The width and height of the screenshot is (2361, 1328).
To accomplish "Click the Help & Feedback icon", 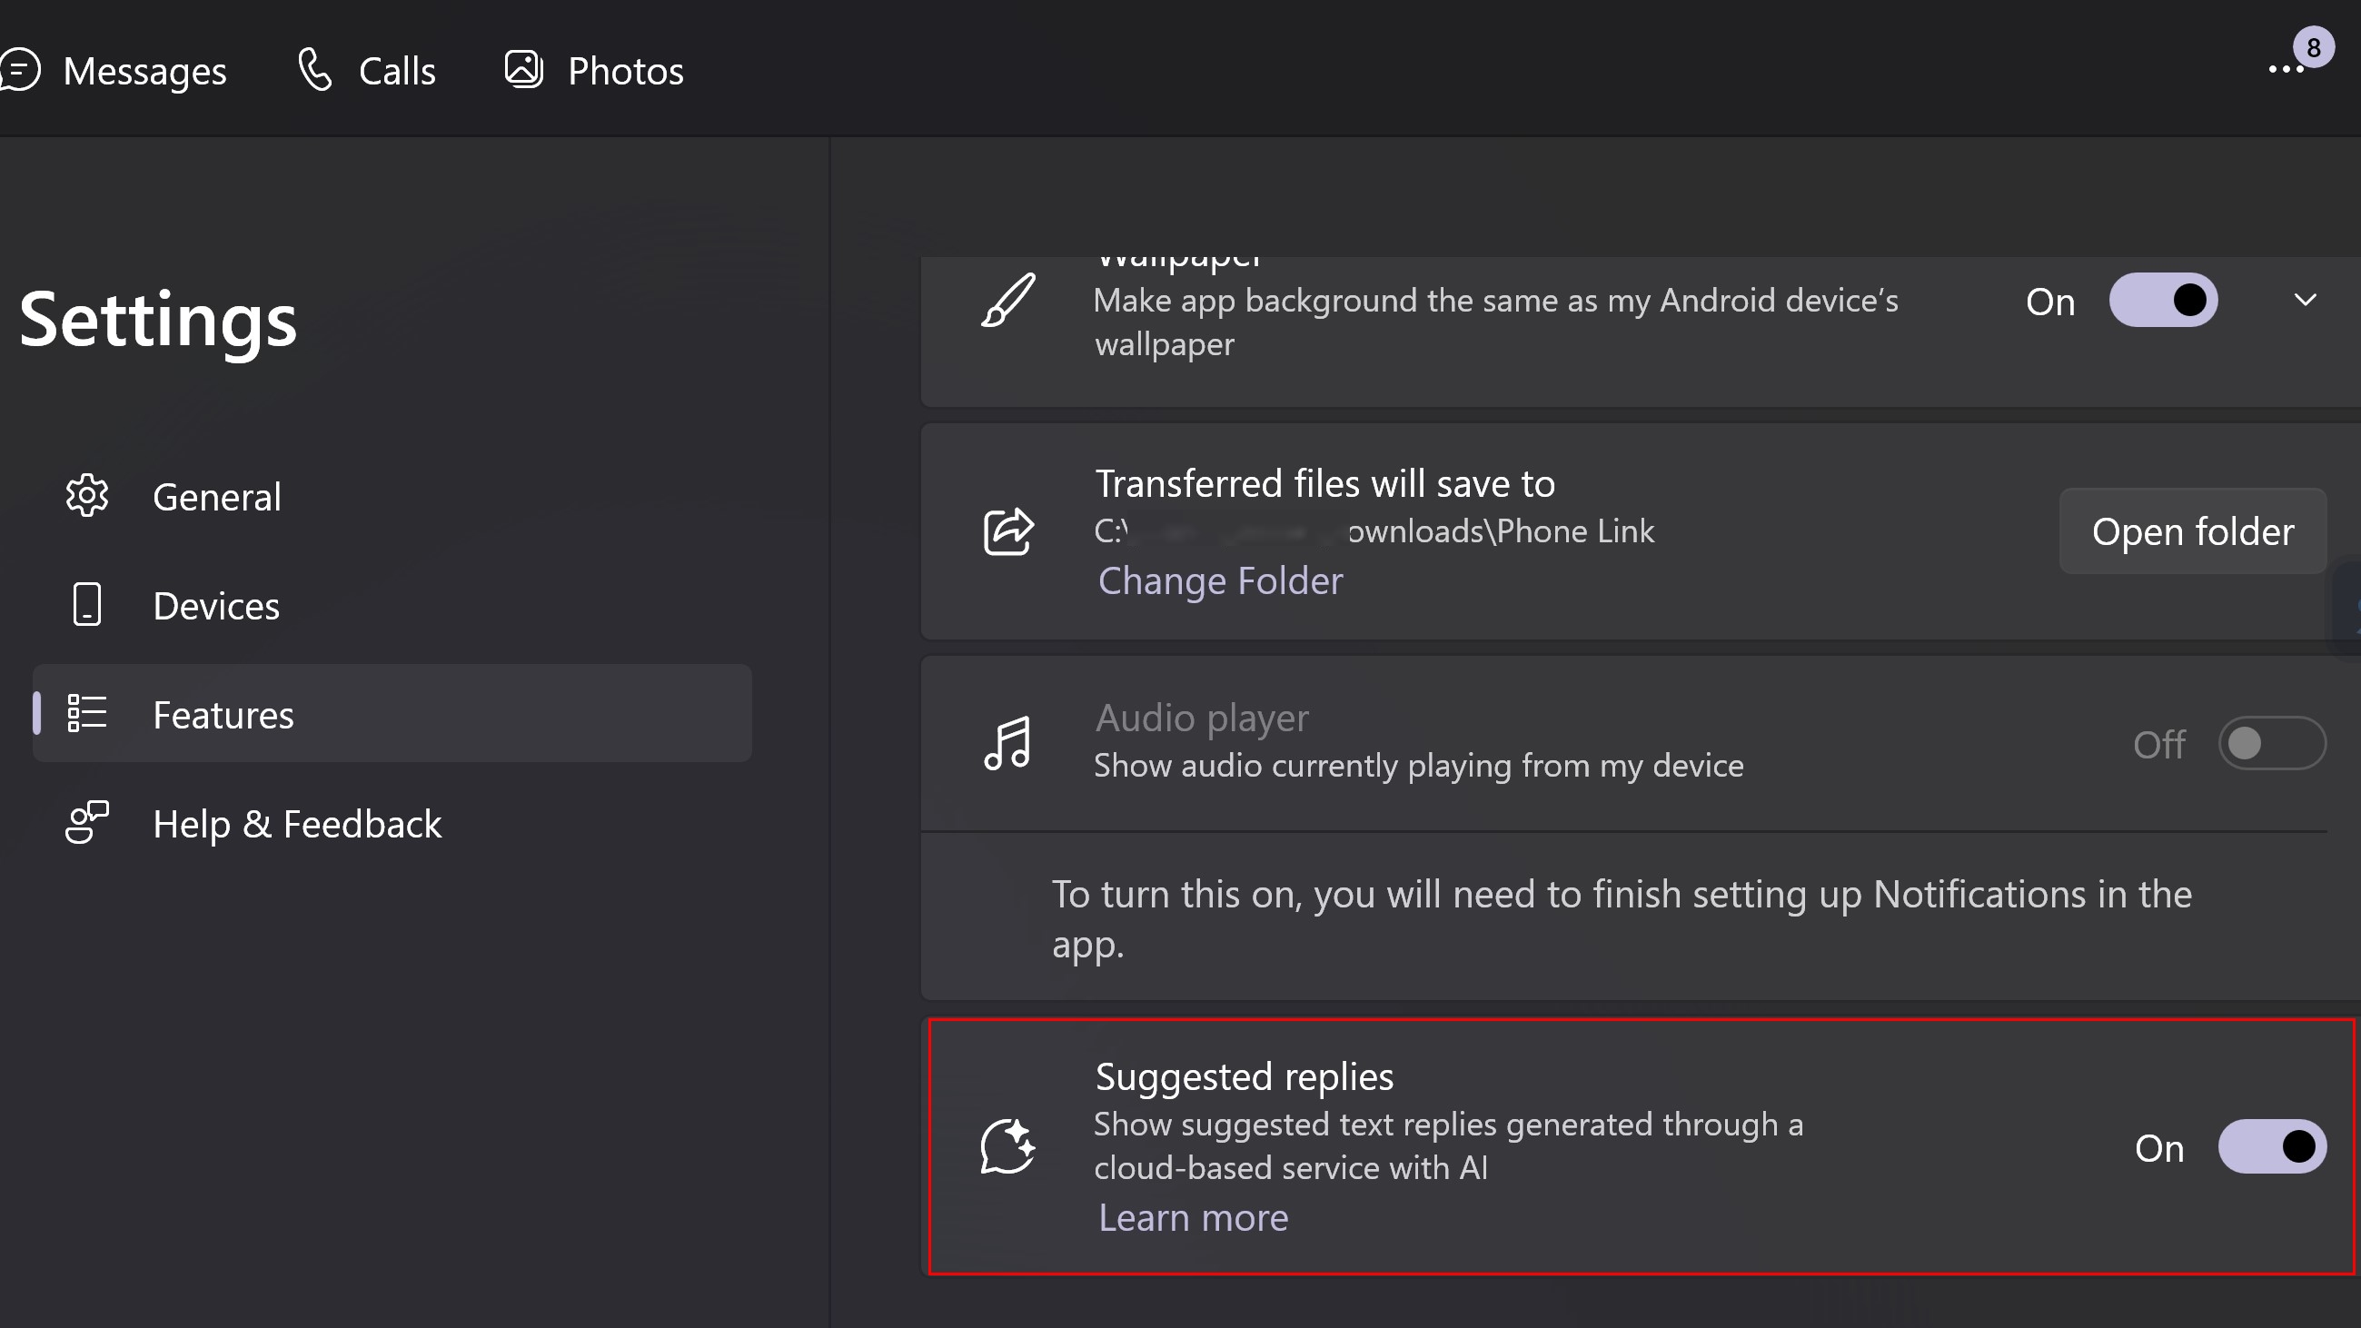I will [x=86, y=822].
